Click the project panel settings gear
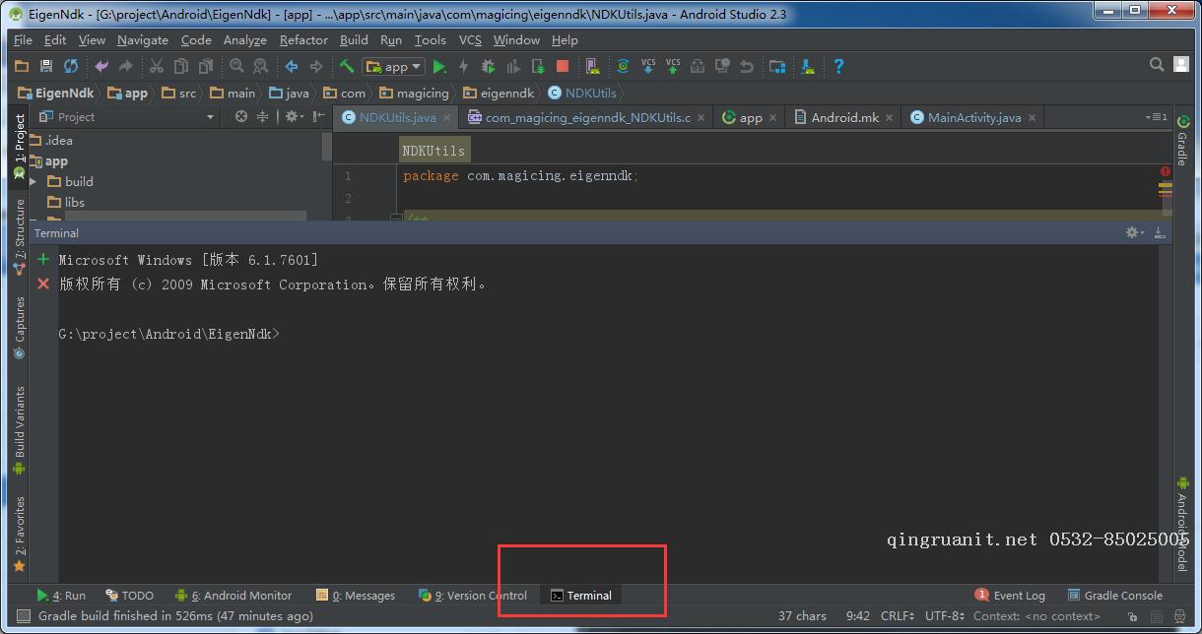1202x634 pixels. (x=293, y=116)
